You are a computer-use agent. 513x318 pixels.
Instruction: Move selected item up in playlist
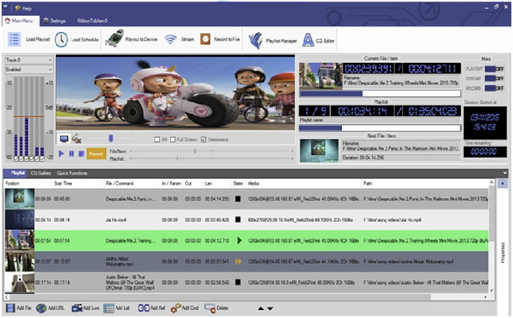point(261,308)
